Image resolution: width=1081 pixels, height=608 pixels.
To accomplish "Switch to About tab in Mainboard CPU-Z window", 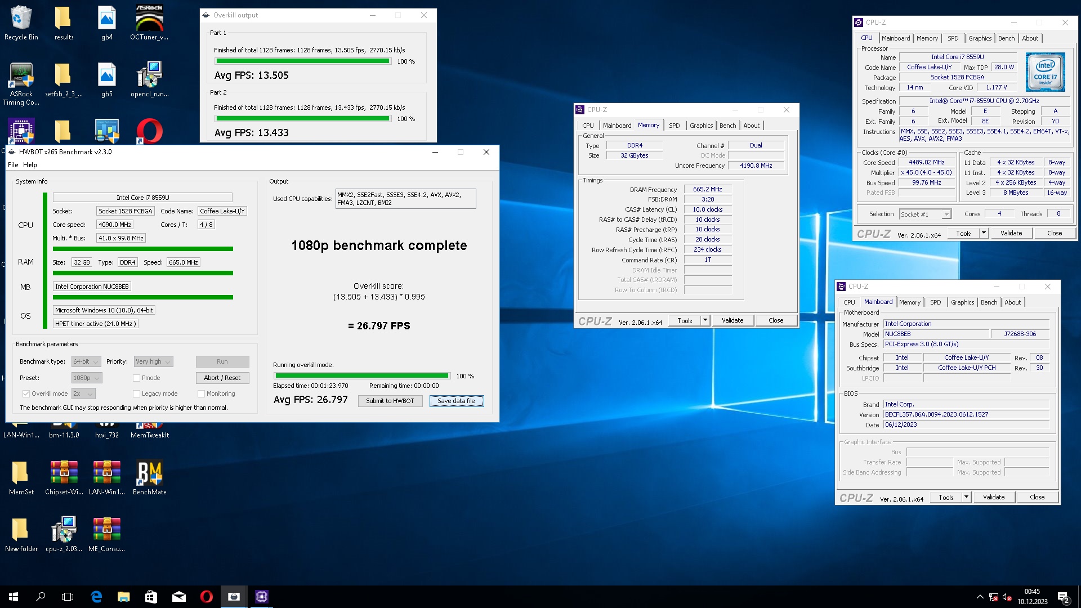I will coord(1012,302).
